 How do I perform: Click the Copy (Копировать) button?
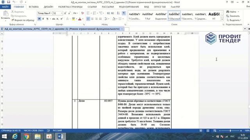click(19, 16)
